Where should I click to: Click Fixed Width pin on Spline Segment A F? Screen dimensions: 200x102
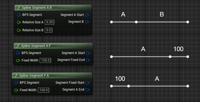point(18,60)
